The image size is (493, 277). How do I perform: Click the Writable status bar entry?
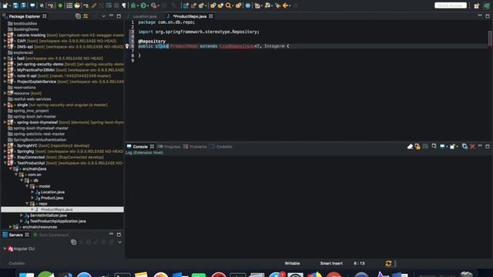pyautogui.click(x=292, y=263)
